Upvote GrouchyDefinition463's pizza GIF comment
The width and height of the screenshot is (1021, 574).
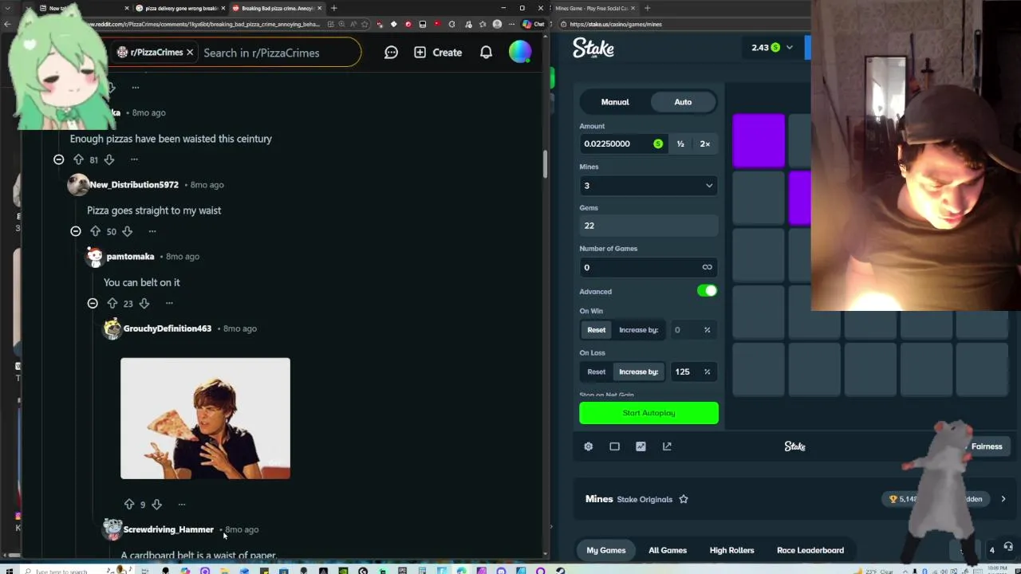(x=129, y=504)
